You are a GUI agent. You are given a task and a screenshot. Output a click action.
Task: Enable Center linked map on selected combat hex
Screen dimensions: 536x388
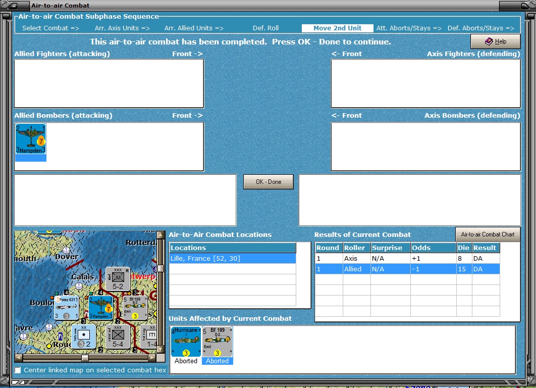pyautogui.click(x=18, y=370)
